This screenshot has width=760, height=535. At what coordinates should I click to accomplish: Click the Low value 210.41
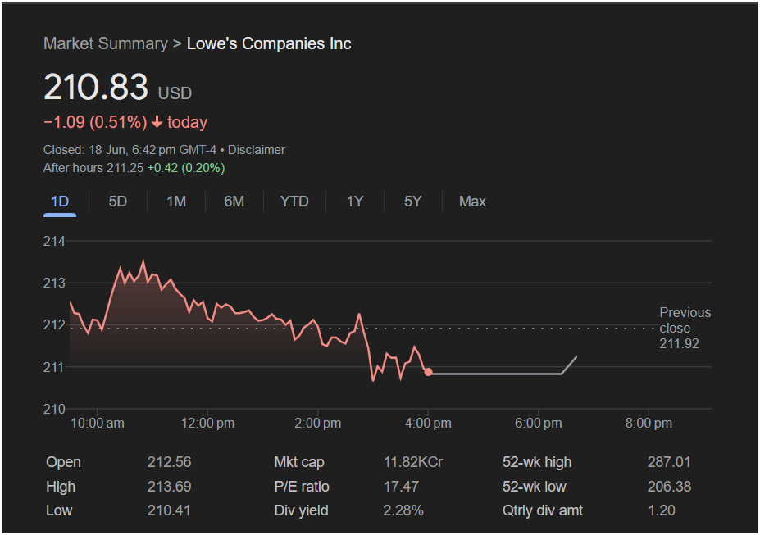[x=169, y=510]
